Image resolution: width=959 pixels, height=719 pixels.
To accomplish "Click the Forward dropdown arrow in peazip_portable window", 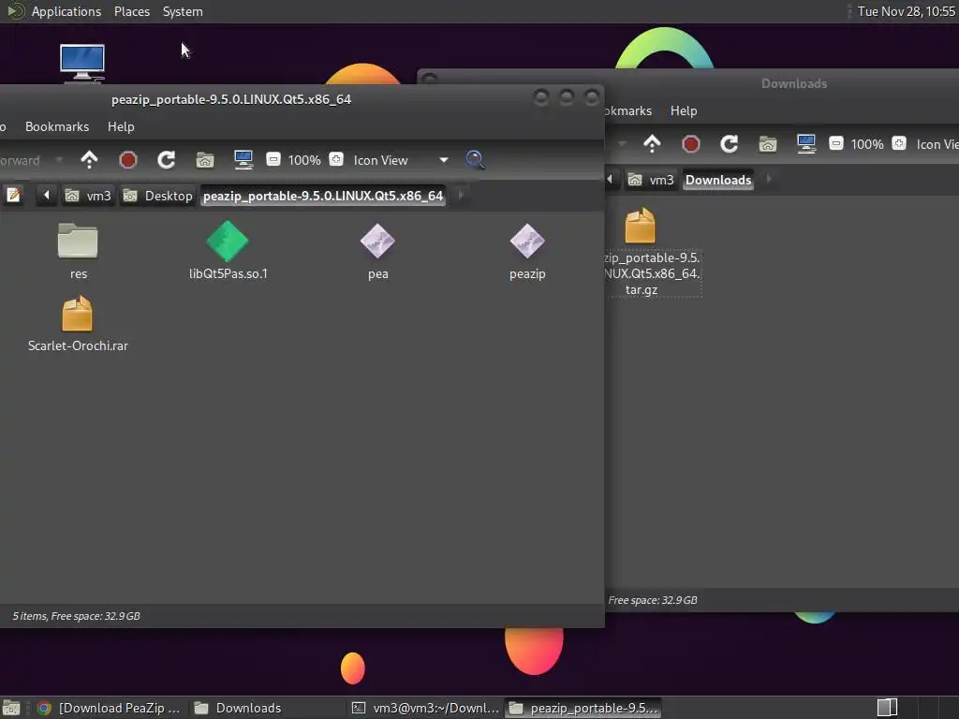I will pos(59,160).
